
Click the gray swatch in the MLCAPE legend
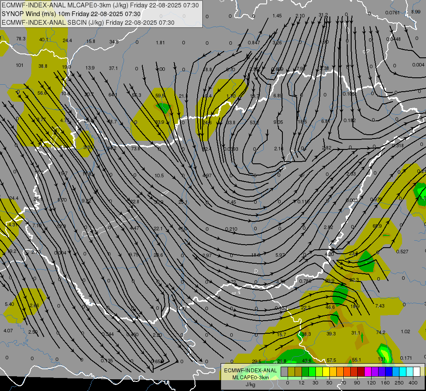(x=285, y=372)
